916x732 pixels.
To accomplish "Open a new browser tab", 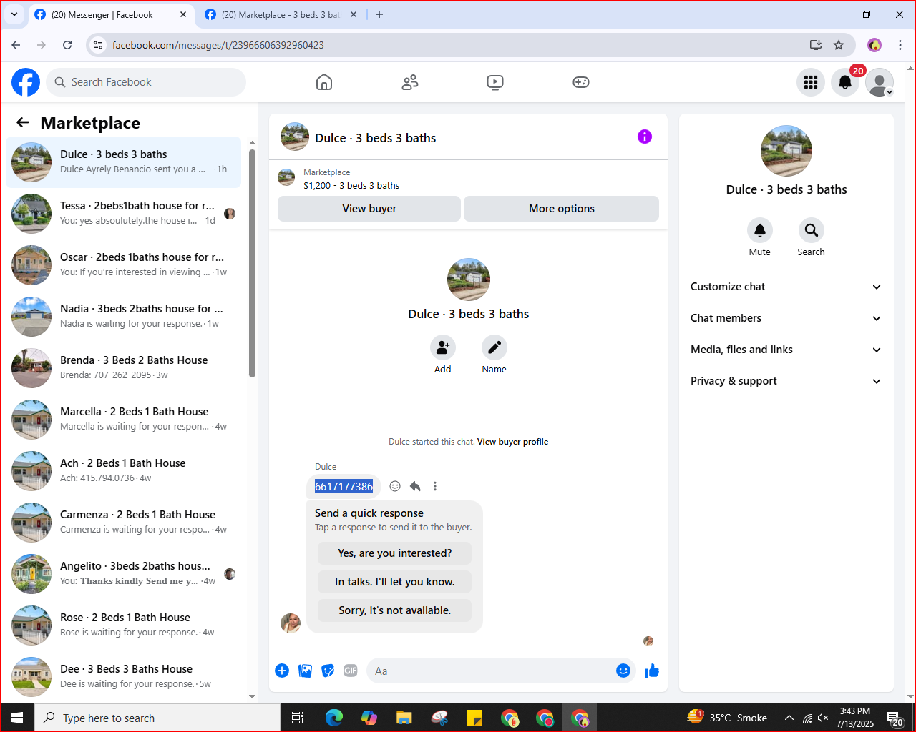I will tap(379, 14).
